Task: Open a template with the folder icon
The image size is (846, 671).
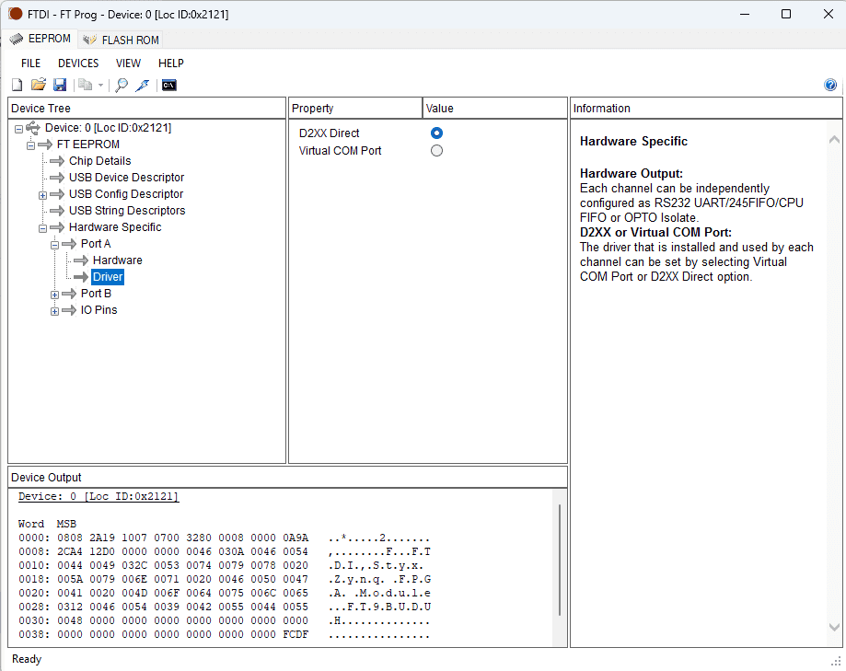Action: coord(39,86)
